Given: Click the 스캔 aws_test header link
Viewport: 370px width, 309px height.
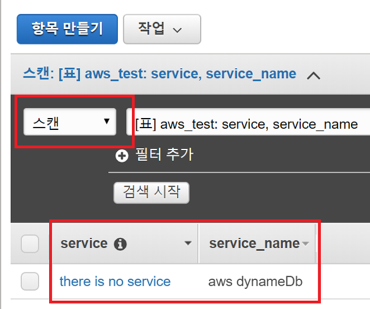Looking at the screenshot, I should pos(159,74).
